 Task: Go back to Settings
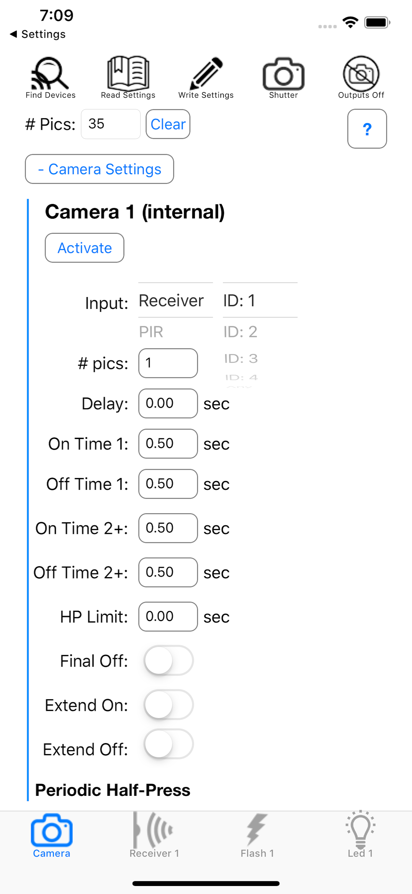(x=37, y=34)
